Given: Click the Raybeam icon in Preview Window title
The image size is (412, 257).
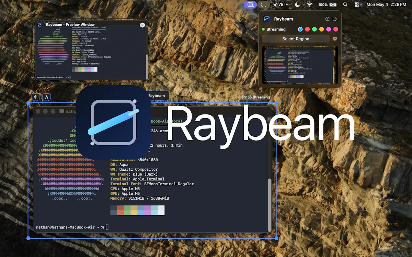Looking at the screenshot, I should [x=40, y=25].
